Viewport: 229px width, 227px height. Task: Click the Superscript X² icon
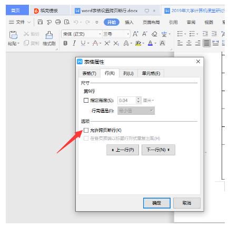[x=107, y=43]
